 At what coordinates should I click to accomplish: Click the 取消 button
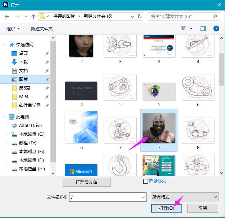[x=202, y=208]
